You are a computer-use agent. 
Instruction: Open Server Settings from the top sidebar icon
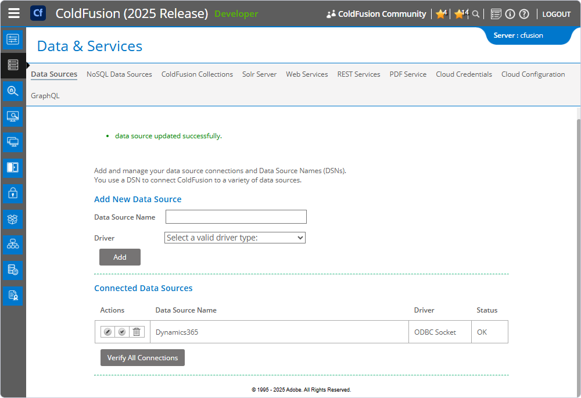click(13, 40)
